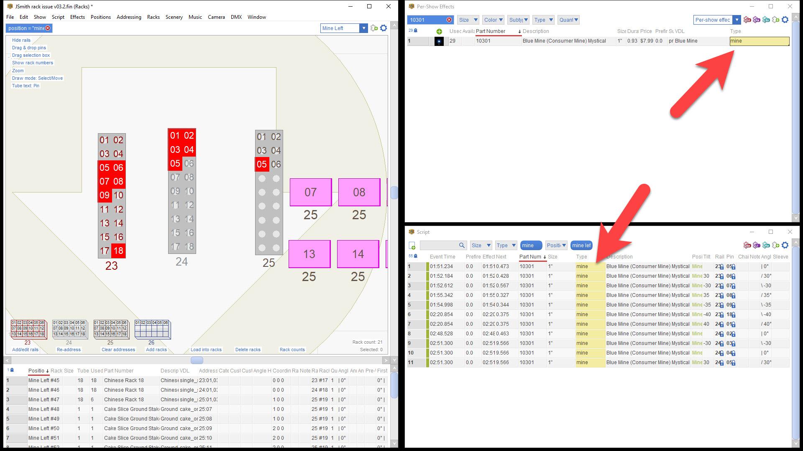Screen dimensions: 803x451
Task: Expand the Mine Left position dropdown
Action: [363, 28]
